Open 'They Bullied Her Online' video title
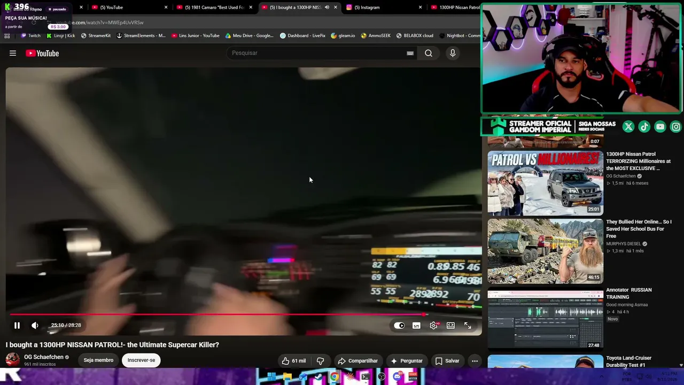This screenshot has width=684, height=385. point(639,229)
